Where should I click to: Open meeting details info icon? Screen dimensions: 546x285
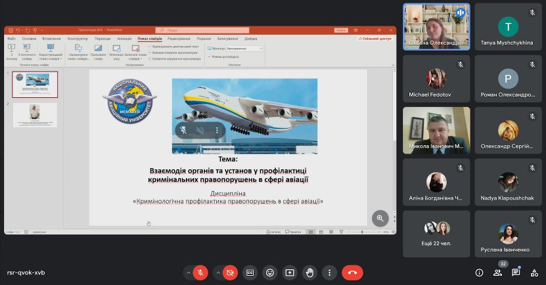pos(479,272)
